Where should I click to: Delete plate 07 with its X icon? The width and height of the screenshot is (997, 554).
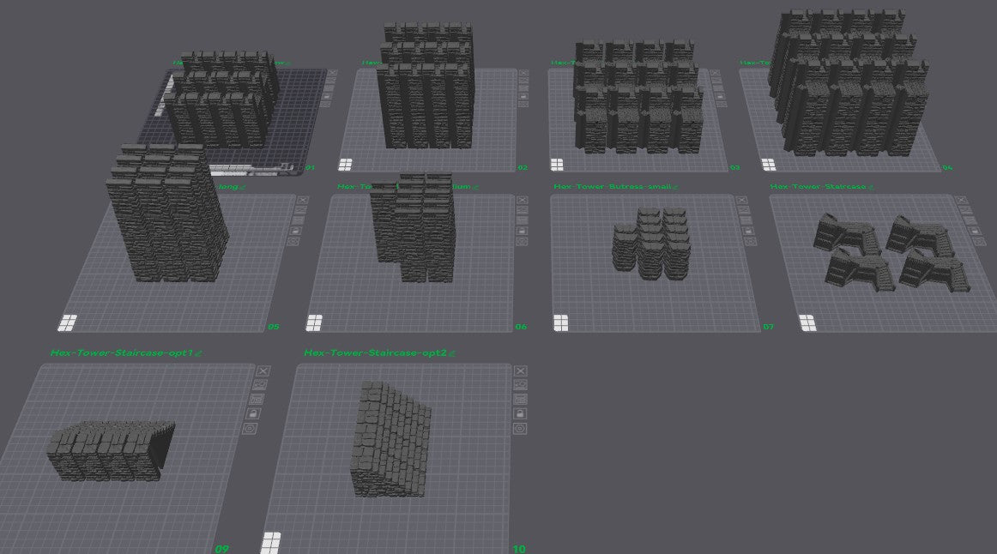tap(741, 200)
